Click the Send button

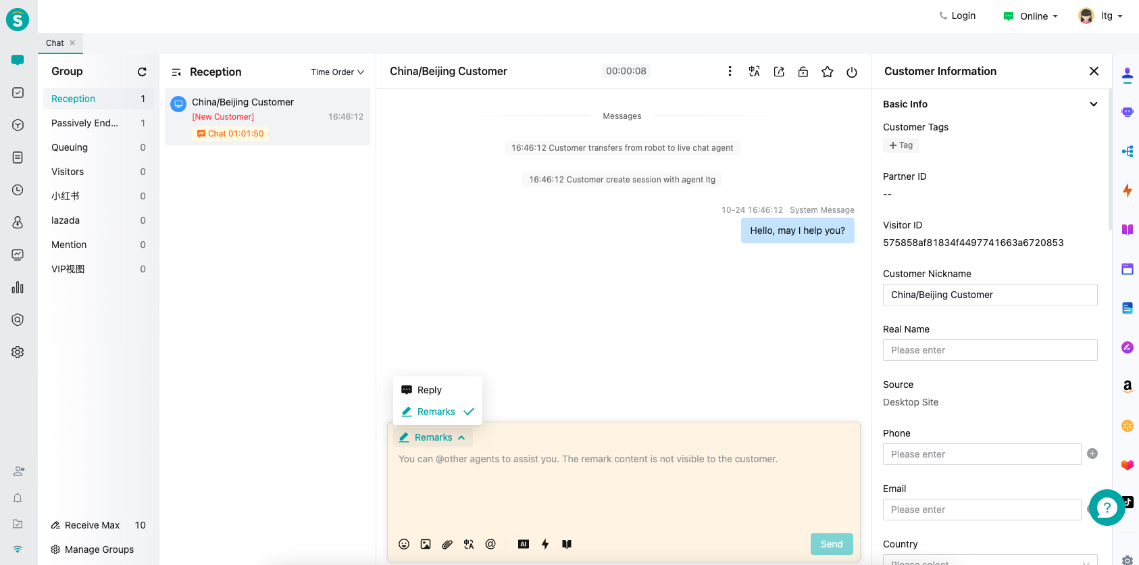click(831, 544)
